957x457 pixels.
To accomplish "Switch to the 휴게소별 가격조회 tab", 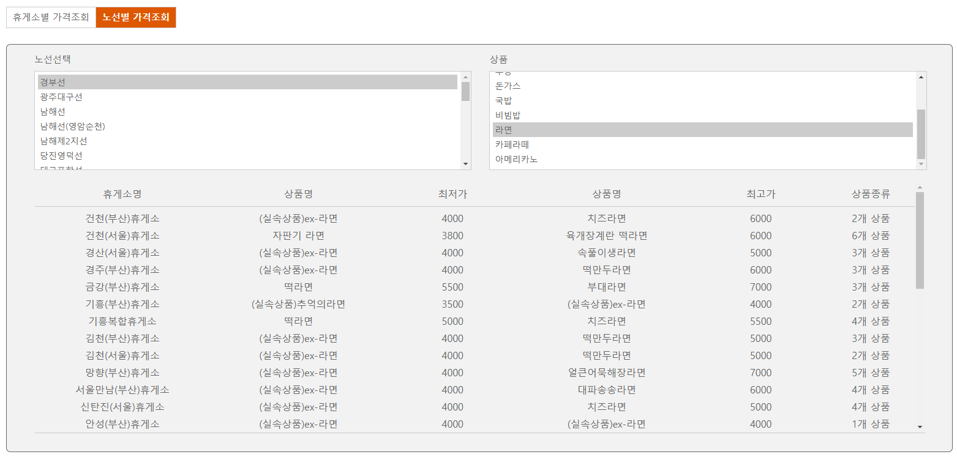I will click(x=48, y=17).
